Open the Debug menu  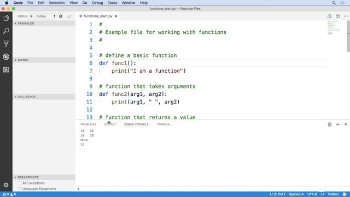97,3
